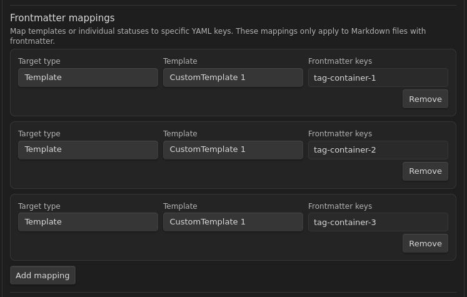The height and width of the screenshot is (297, 467).
Task: Open Template dropdown in tag-container-2 row
Action: 233,150
